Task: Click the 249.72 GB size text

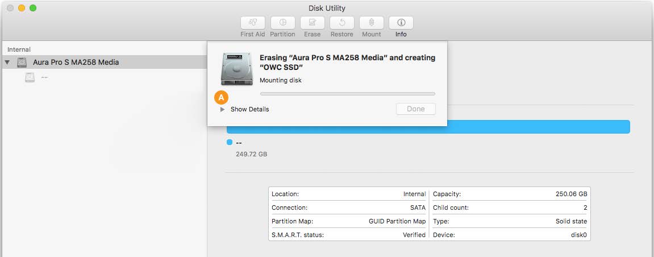Action: point(252,154)
